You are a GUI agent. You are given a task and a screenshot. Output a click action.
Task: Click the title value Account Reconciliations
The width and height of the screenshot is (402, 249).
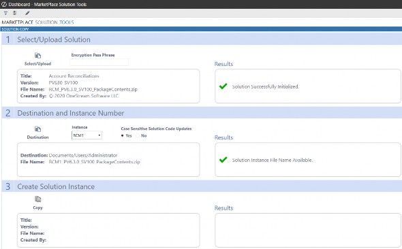click(74, 76)
